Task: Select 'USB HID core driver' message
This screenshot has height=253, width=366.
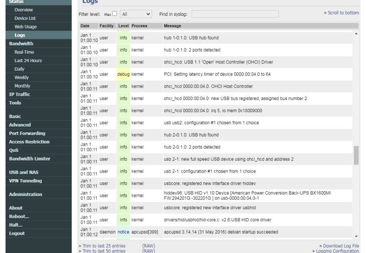Action: (218, 220)
